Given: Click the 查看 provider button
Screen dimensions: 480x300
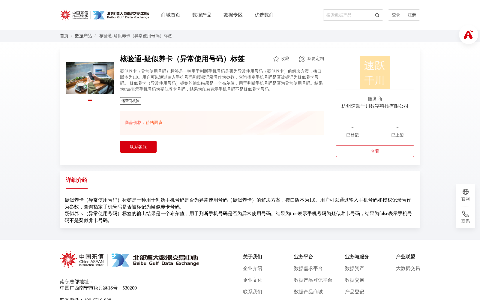Looking at the screenshot, I should click(x=375, y=151).
